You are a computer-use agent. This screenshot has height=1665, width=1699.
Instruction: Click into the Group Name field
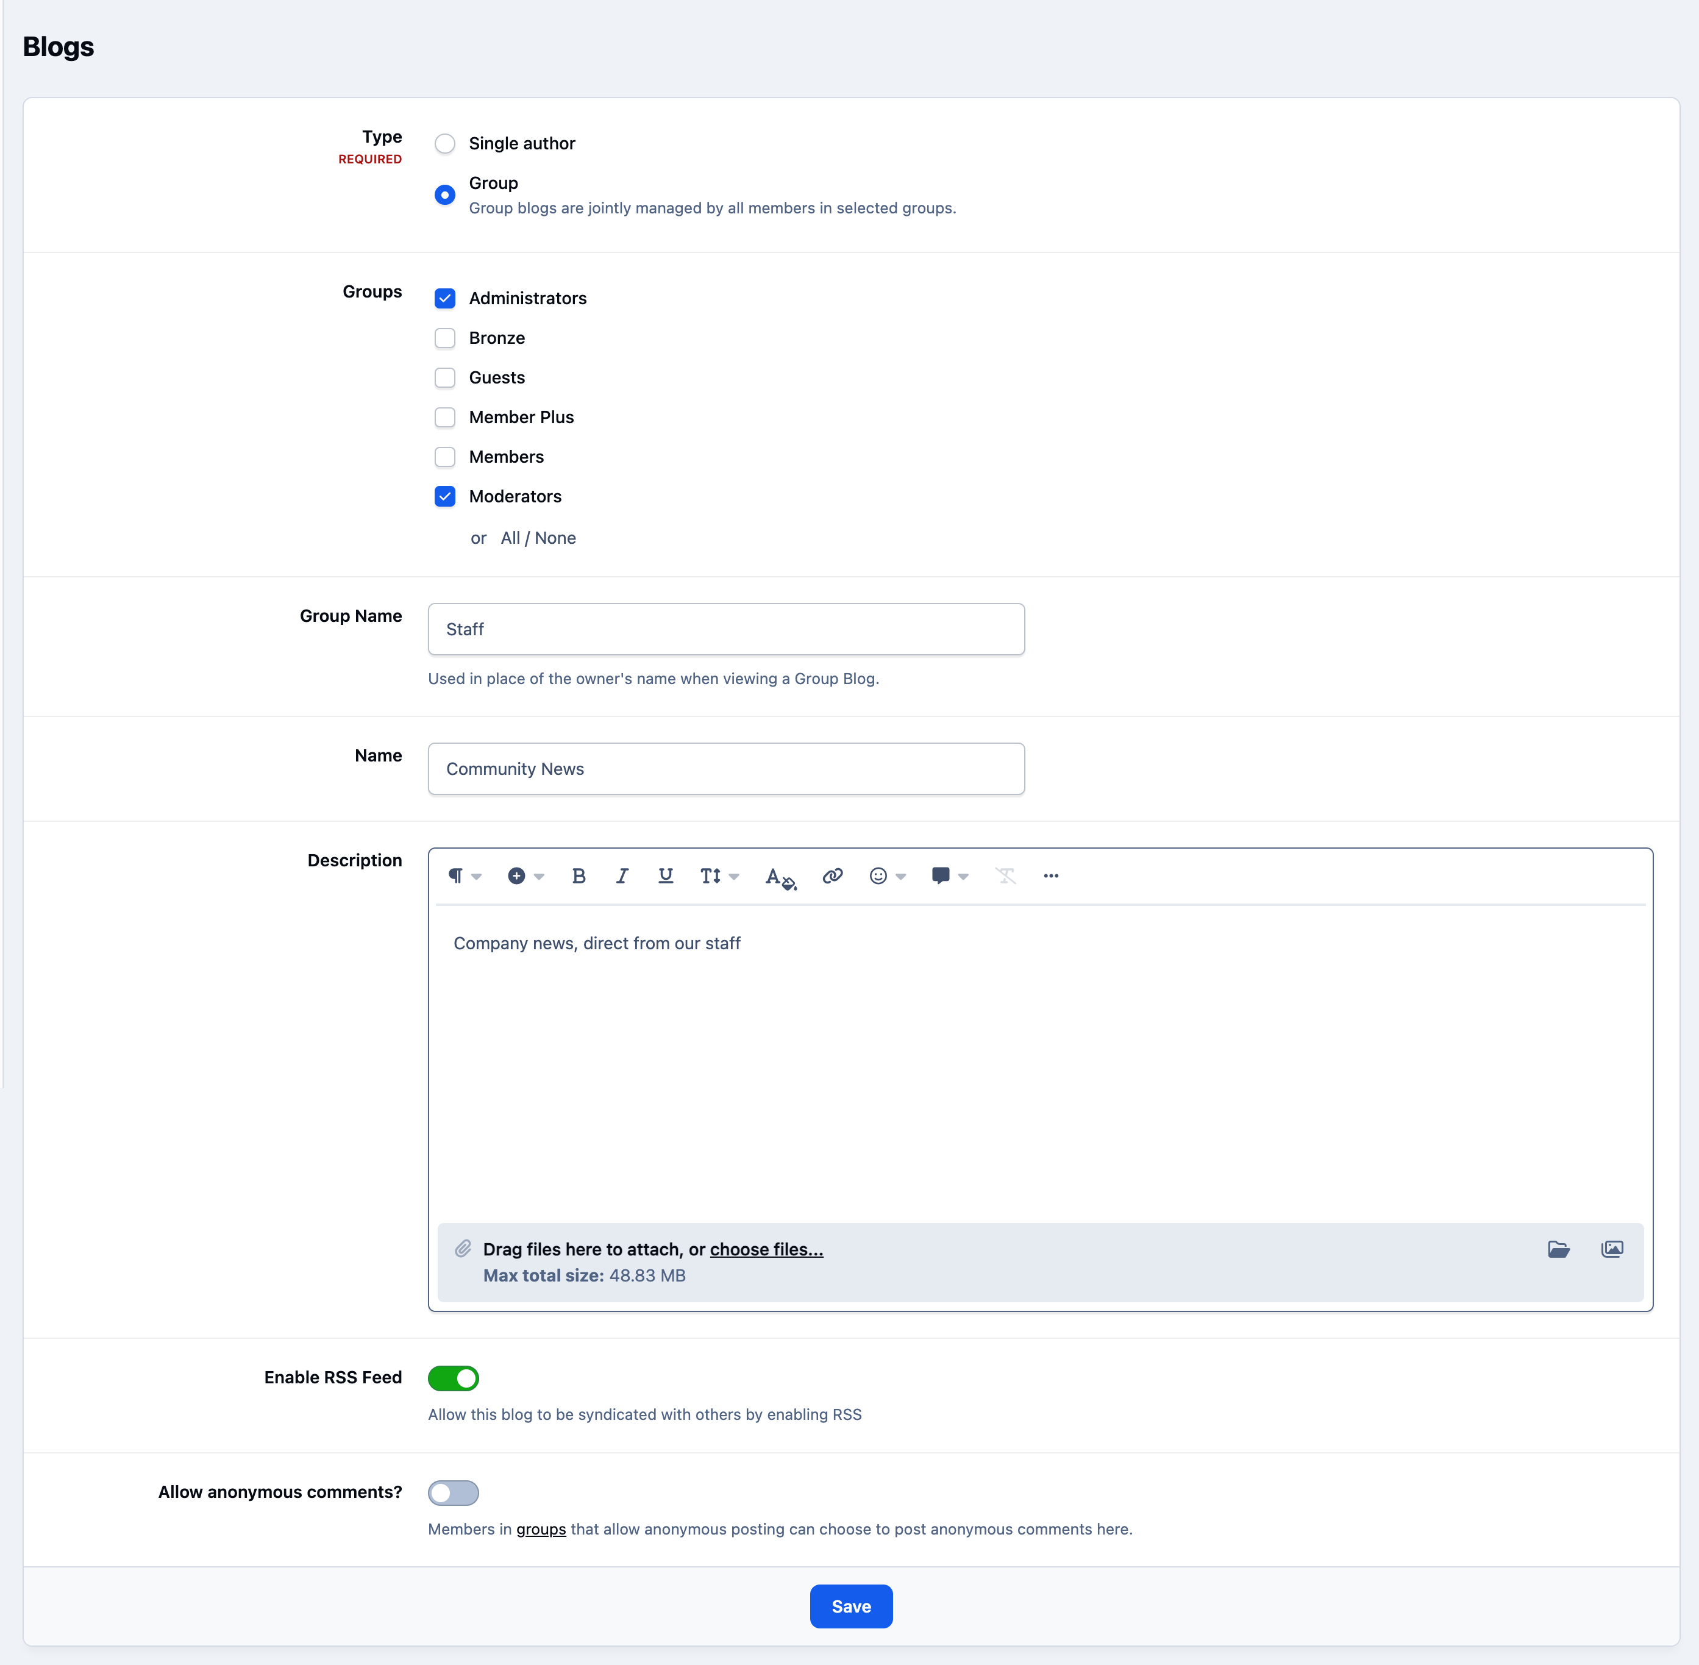point(726,630)
